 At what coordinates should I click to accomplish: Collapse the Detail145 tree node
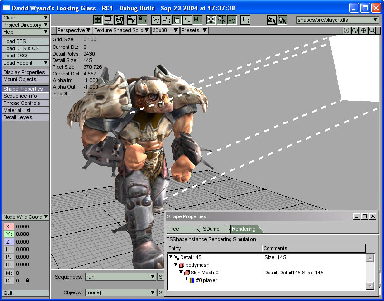[x=171, y=257]
